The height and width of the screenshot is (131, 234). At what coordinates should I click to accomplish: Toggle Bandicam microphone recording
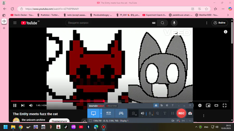[150, 113]
